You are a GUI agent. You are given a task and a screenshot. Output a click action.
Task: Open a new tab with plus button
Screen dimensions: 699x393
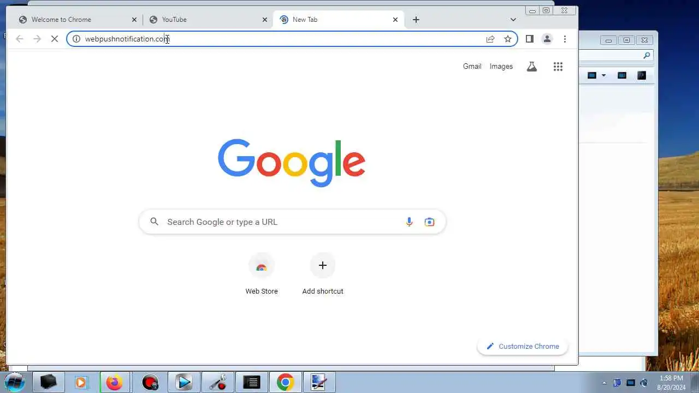pos(416,20)
